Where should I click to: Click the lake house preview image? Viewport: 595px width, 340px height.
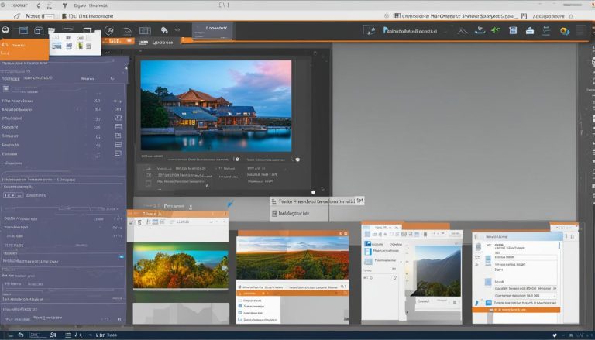[215, 105]
